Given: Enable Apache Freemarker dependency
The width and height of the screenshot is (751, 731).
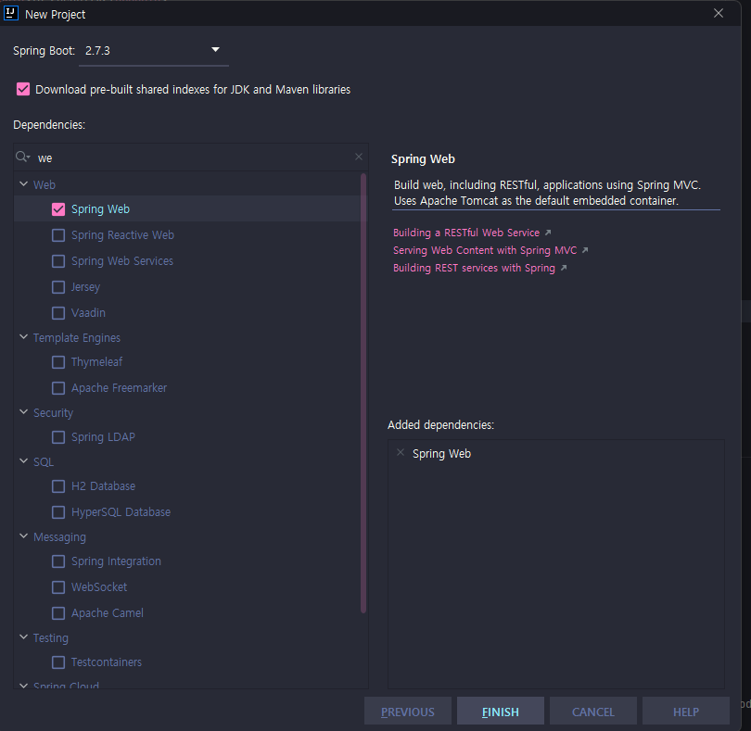Looking at the screenshot, I should [58, 388].
